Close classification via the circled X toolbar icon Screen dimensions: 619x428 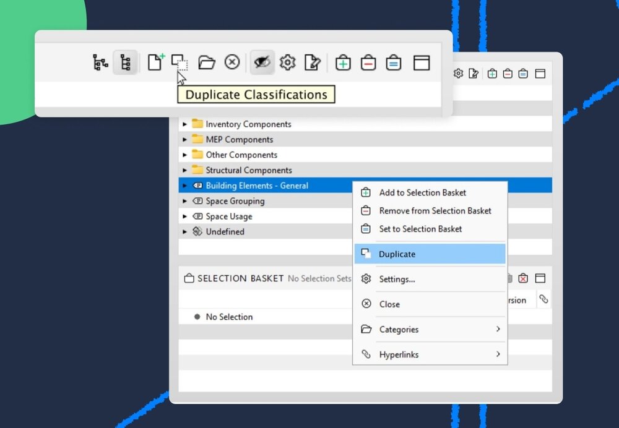pyautogui.click(x=232, y=62)
